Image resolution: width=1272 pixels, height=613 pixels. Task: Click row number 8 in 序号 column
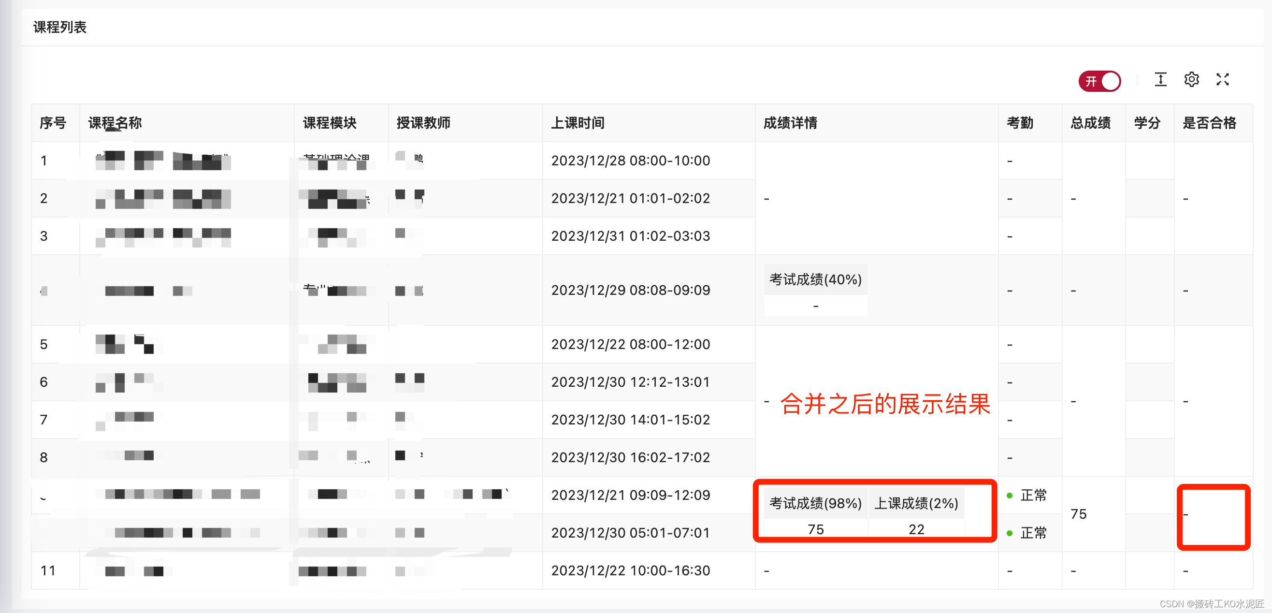[44, 457]
